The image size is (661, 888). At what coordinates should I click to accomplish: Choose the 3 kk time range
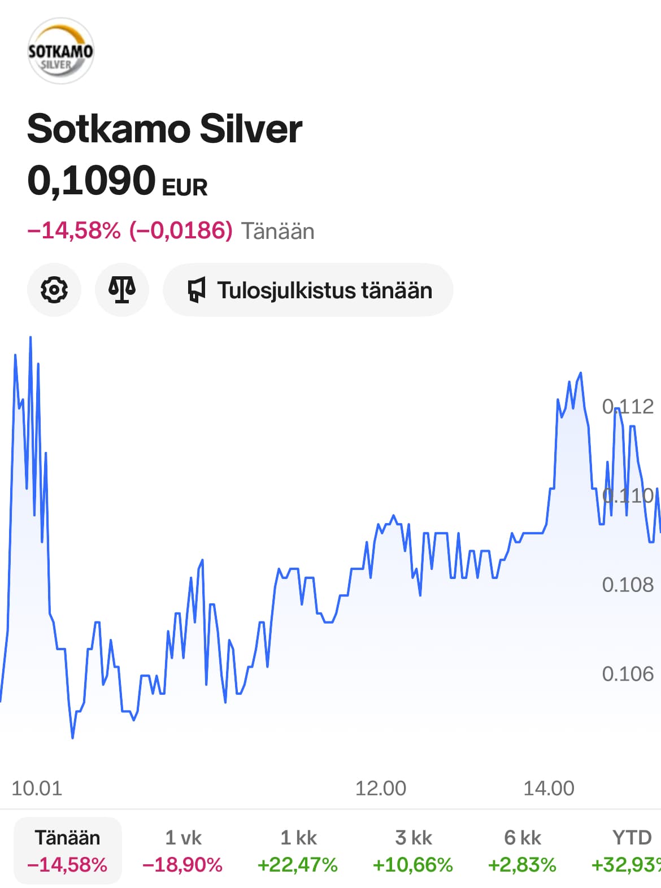point(413,850)
